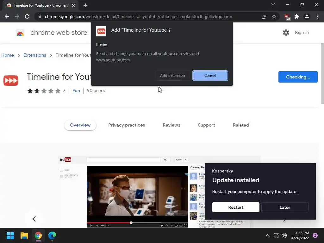
Task: Open notification center badge showing 2
Action: [x=315, y=235]
